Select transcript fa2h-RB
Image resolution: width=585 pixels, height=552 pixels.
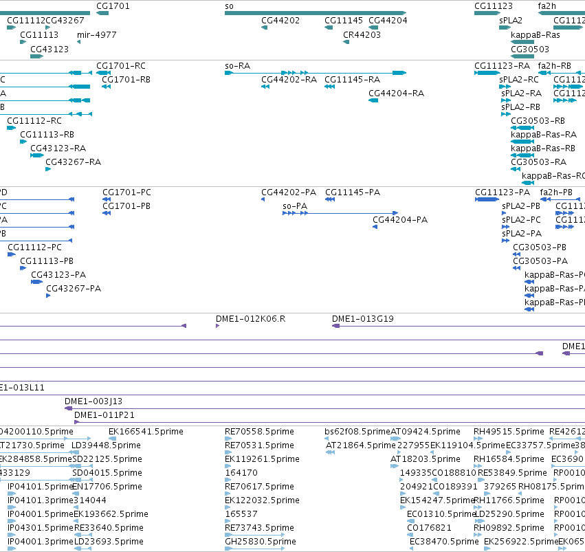(x=554, y=65)
